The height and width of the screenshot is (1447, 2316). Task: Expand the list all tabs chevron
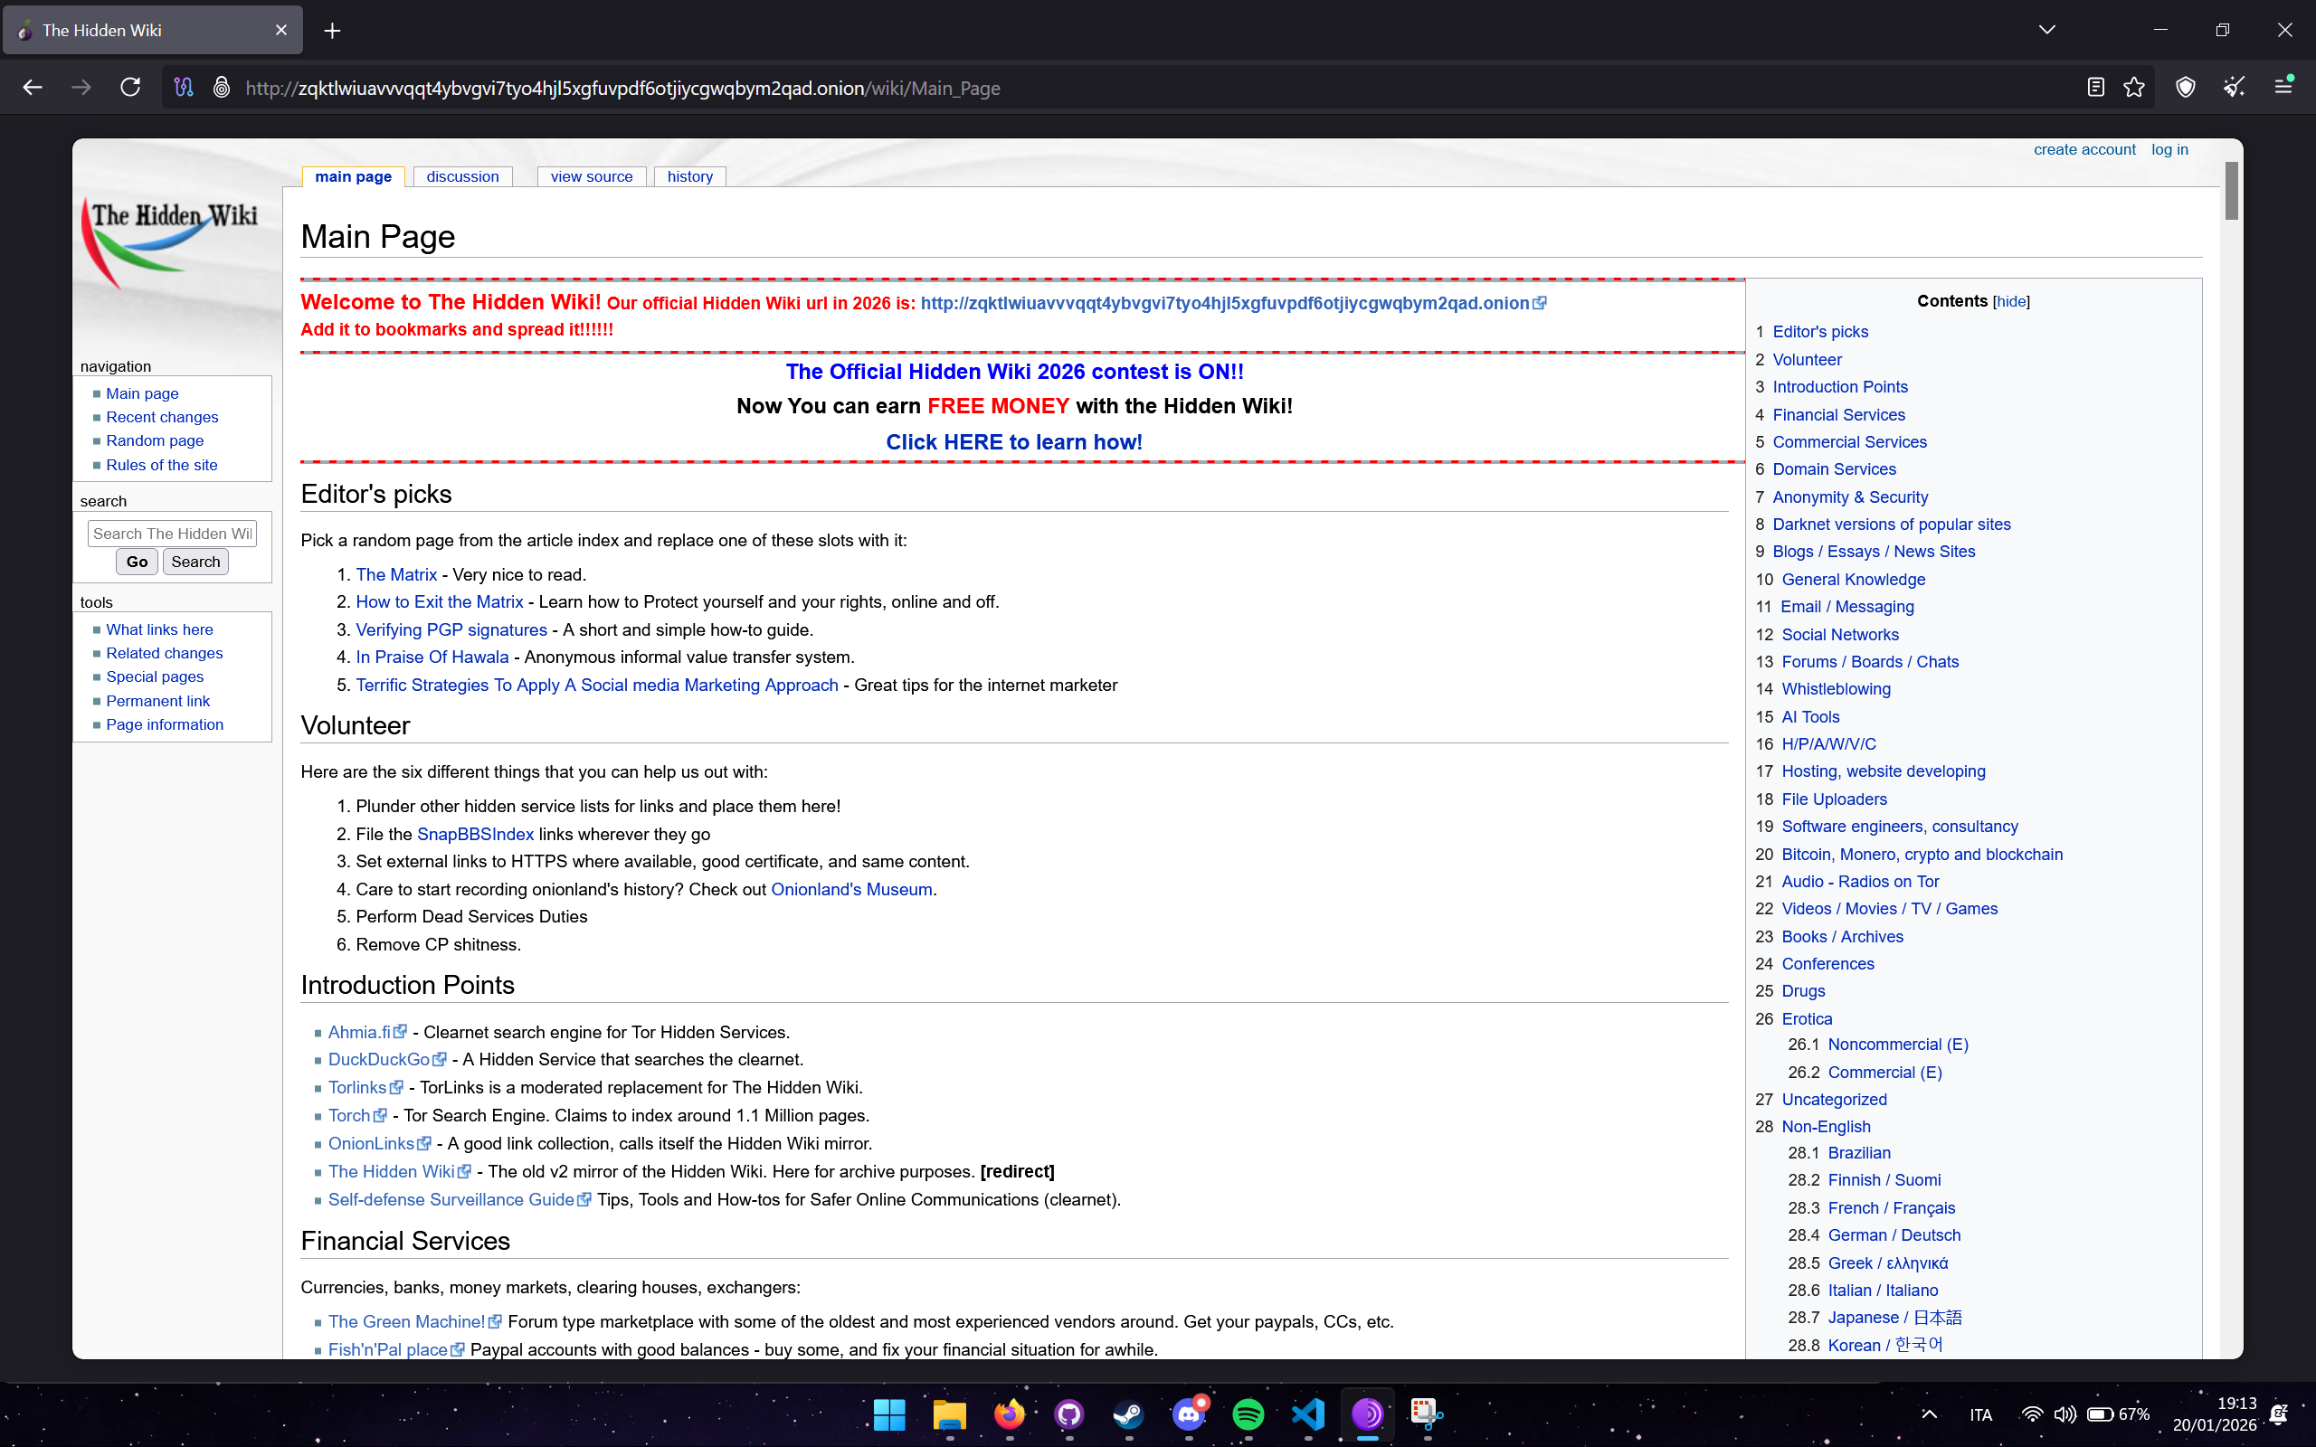pyautogui.click(x=2047, y=30)
